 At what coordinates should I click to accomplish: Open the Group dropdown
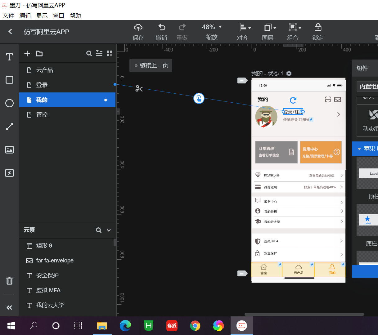[295, 27]
